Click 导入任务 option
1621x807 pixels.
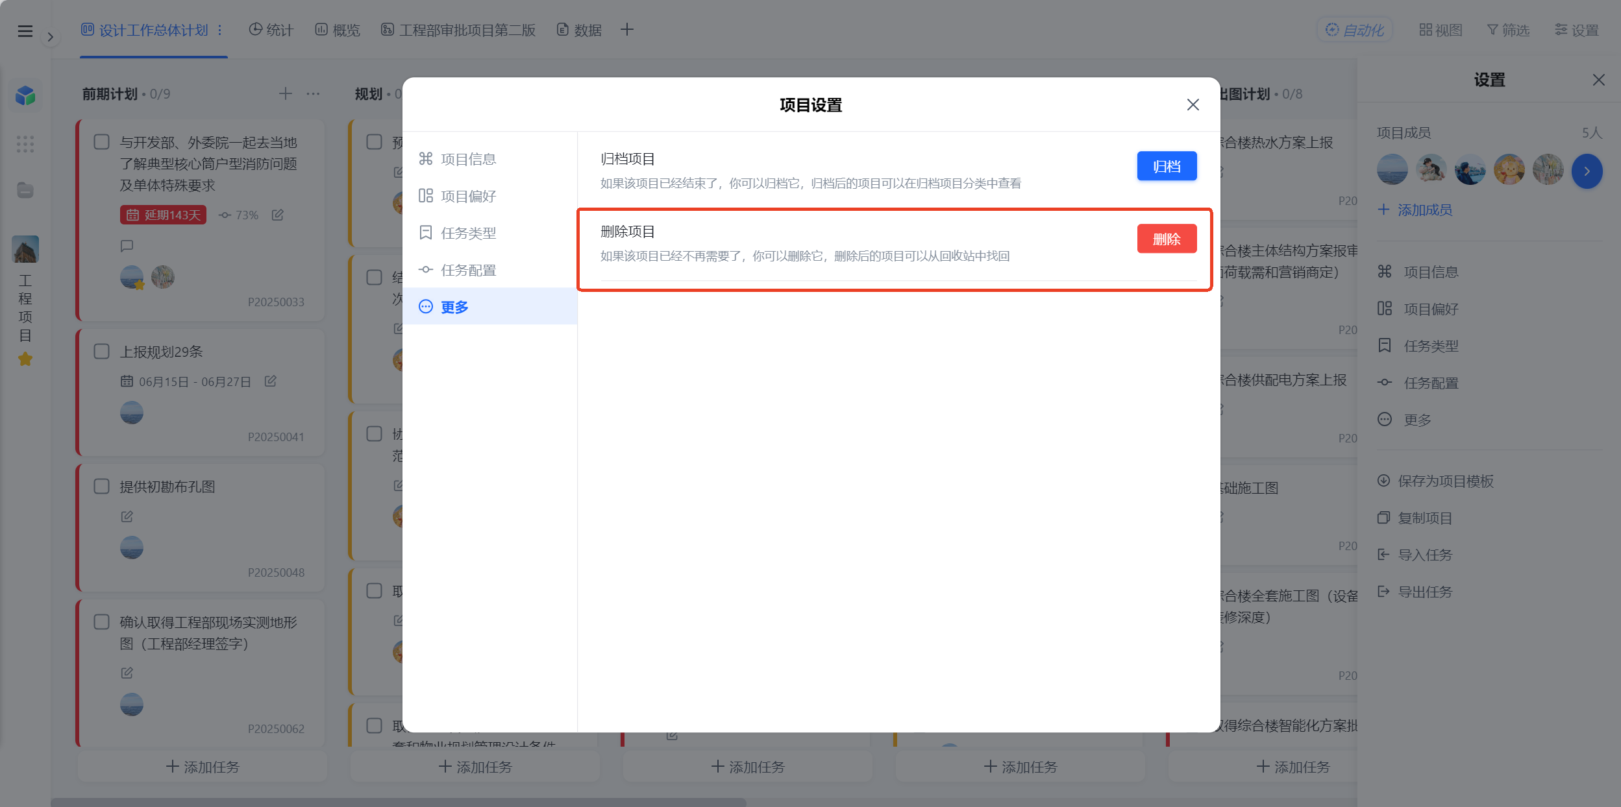coord(1415,555)
